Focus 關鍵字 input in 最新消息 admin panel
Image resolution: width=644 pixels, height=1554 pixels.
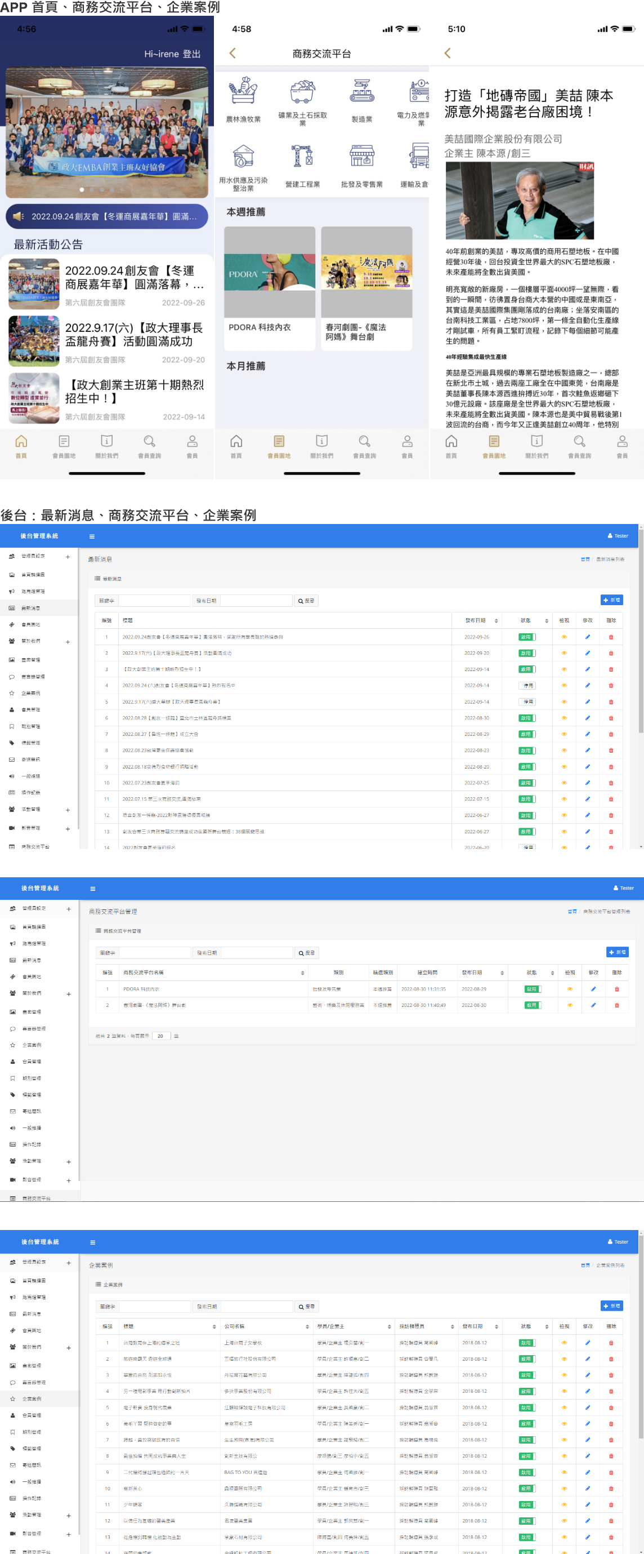pyautogui.click(x=154, y=601)
